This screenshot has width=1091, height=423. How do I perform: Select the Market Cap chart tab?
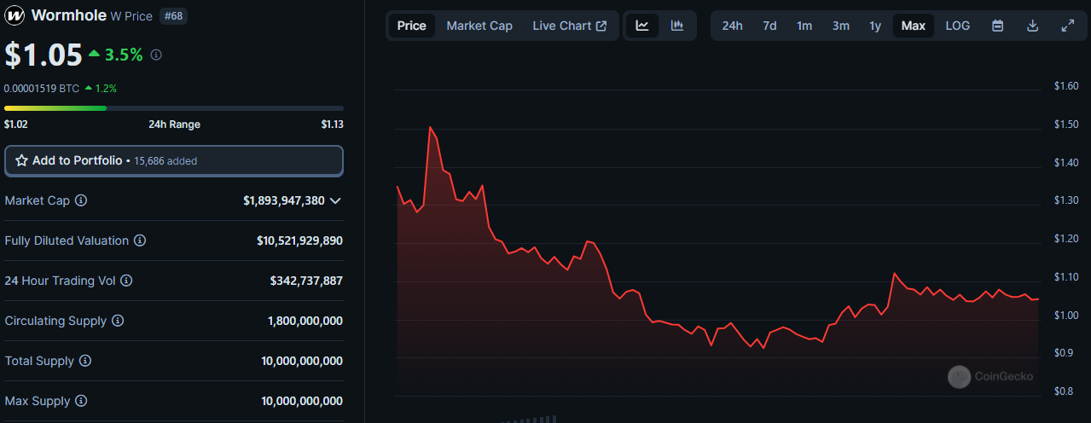pyautogui.click(x=479, y=26)
